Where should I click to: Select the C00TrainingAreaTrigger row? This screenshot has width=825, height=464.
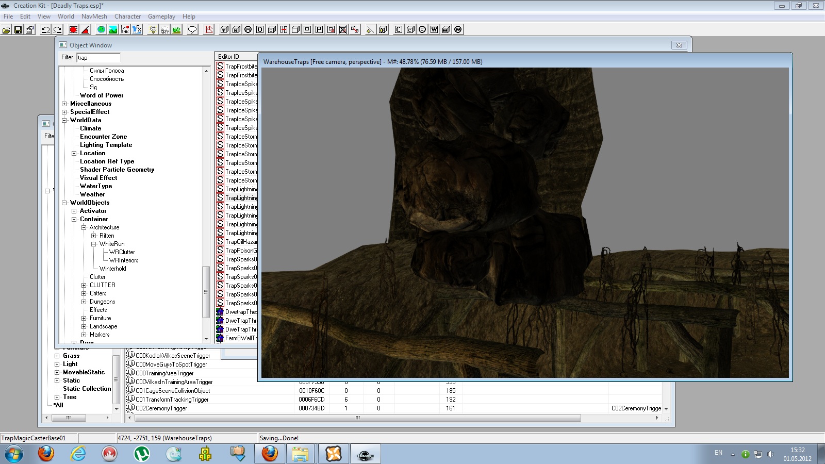click(x=164, y=373)
